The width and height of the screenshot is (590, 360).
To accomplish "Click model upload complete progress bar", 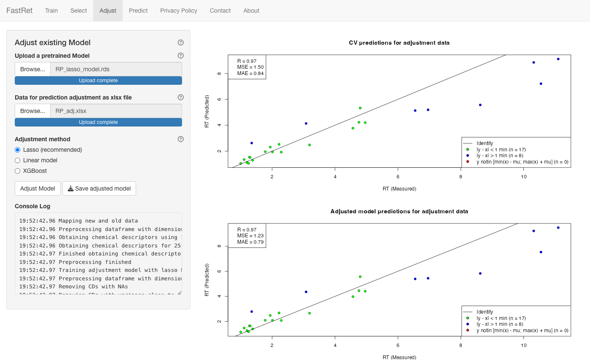I will tap(98, 81).
